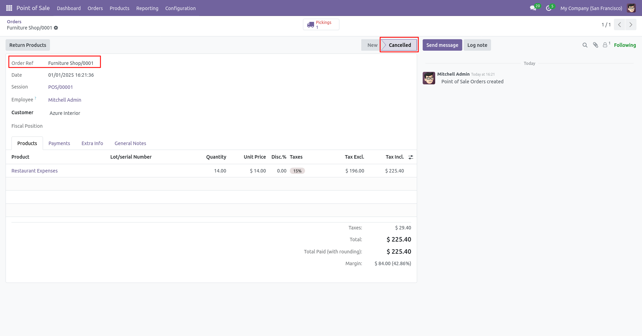
Task: Open the gear actions menu beside Furniture Shop/0001
Action: [x=56, y=28]
